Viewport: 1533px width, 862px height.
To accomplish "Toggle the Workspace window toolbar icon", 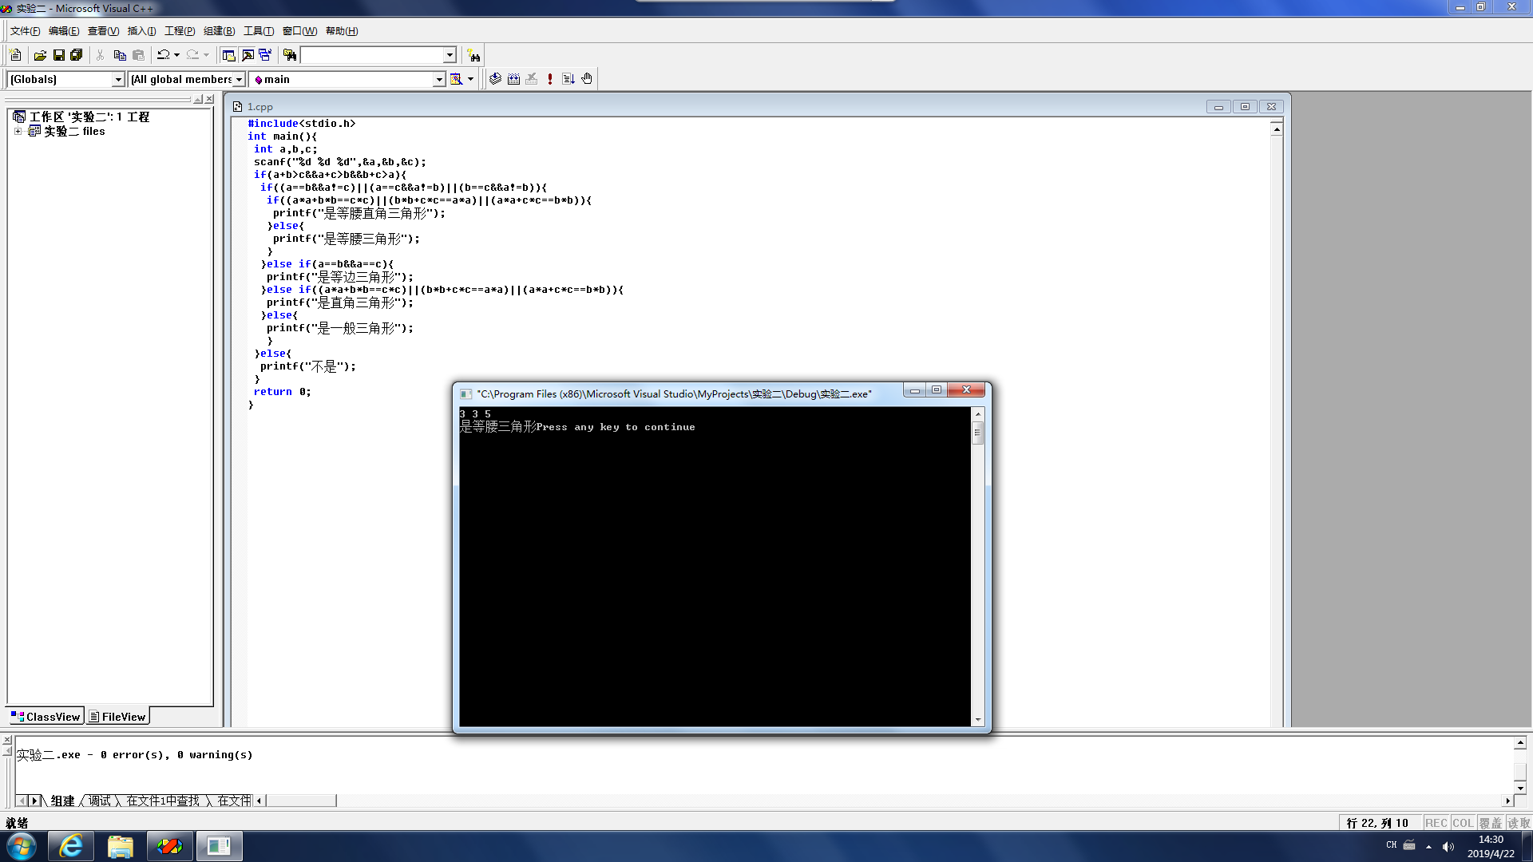I will coord(228,55).
